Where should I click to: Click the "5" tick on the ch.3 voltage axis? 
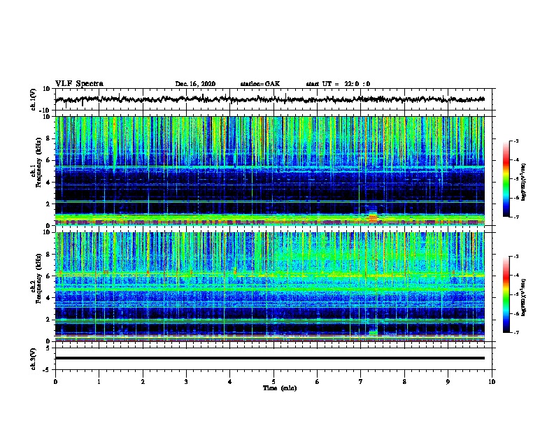click(48, 348)
